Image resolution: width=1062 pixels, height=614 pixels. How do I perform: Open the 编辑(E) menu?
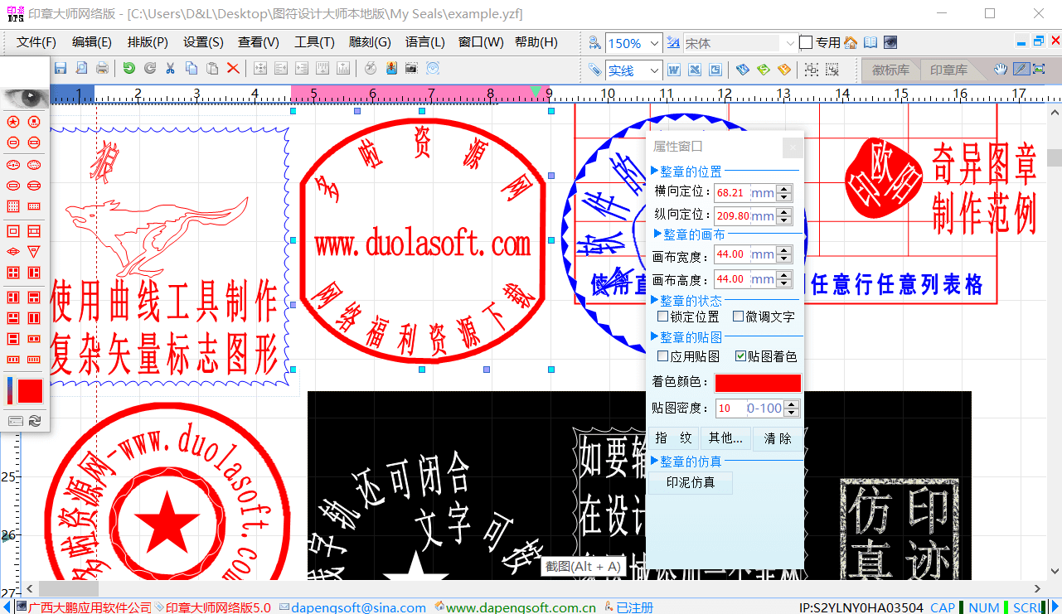(x=92, y=42)
